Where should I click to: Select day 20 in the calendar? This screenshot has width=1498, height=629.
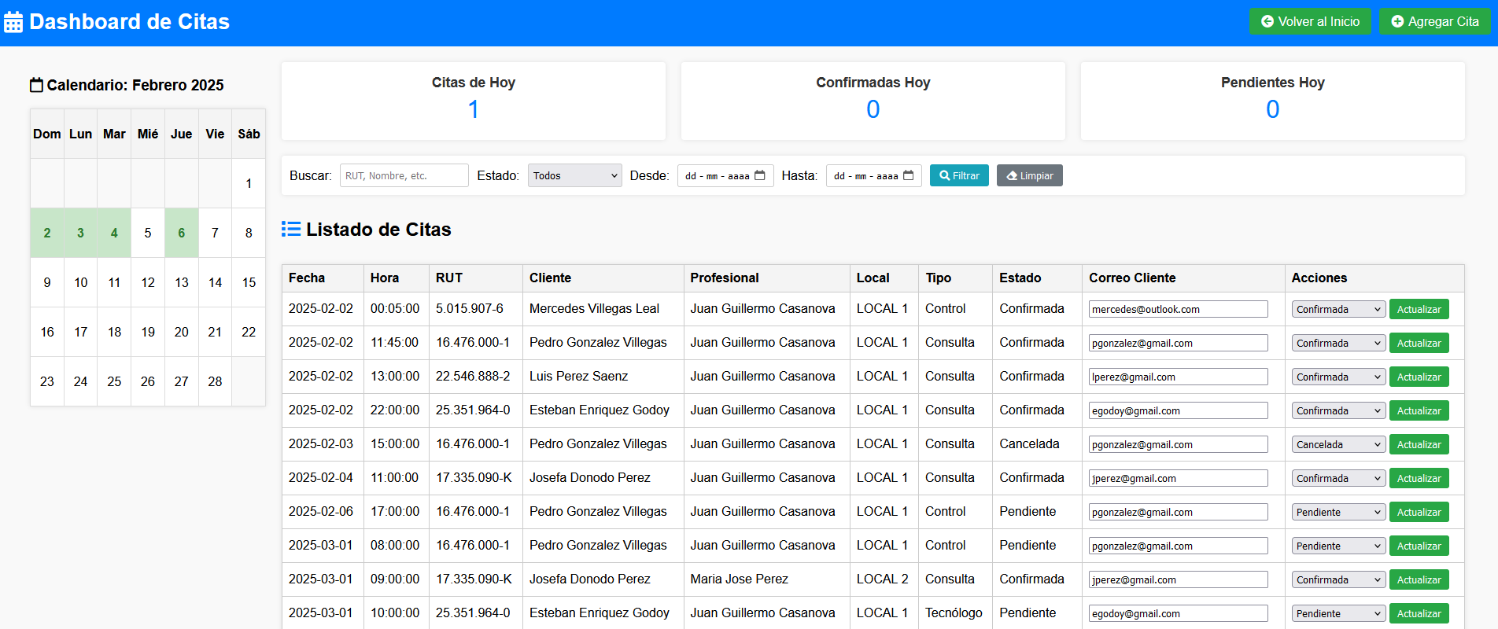pyautogui.click(x=182, y=332)
